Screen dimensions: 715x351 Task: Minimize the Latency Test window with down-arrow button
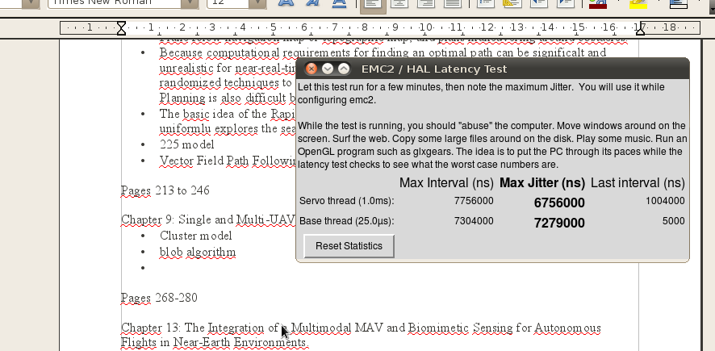(328, 69)
